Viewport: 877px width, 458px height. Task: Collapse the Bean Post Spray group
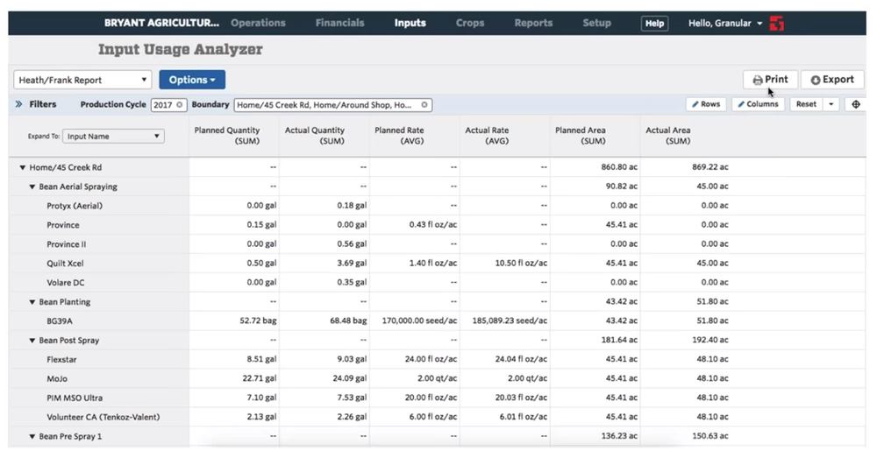pos(32,341)
